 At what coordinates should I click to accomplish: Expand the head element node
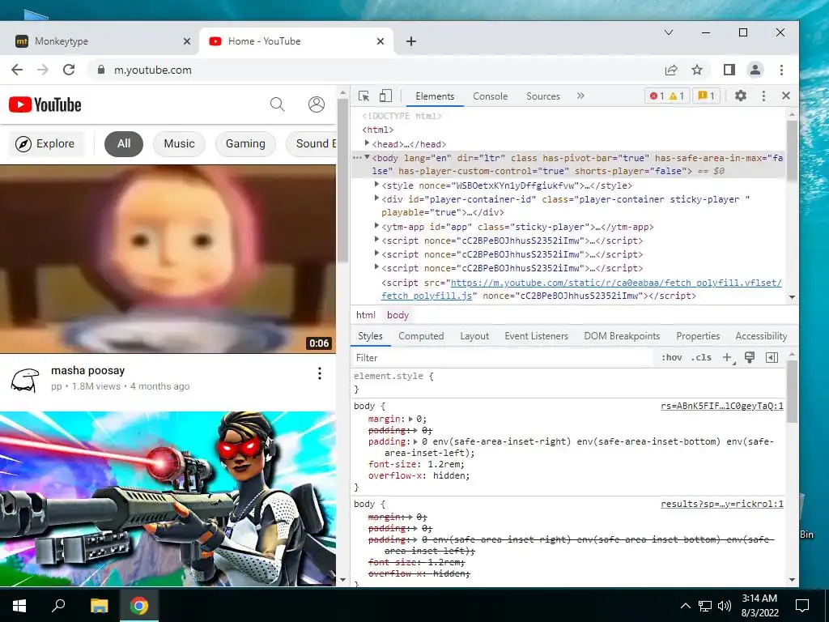pos(367,143)
